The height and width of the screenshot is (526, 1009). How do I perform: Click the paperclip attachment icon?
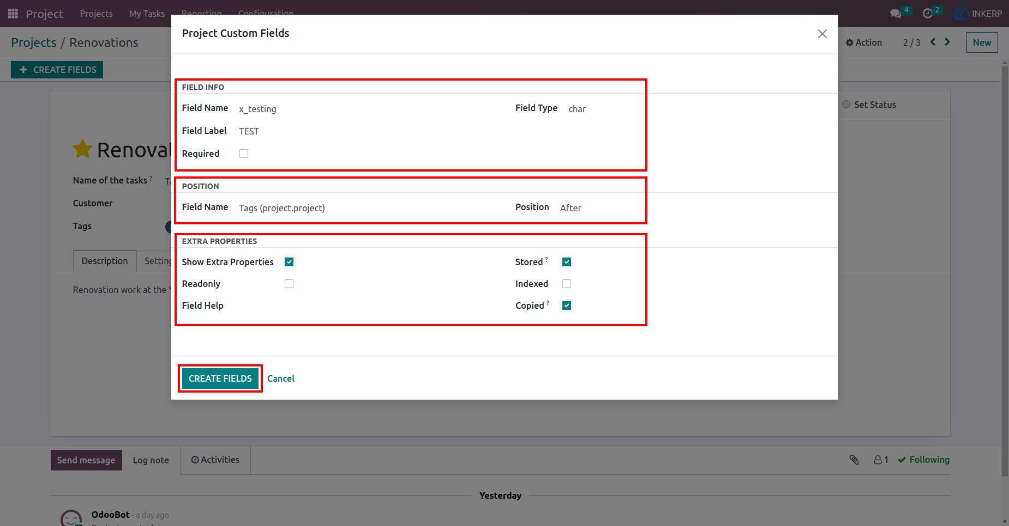[854, 460]
